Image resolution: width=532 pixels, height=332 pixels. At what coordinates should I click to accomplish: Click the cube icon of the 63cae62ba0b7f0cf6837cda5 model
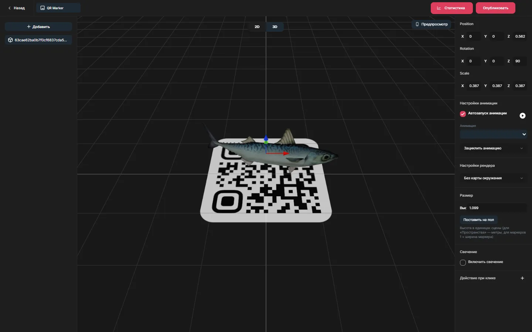(x=10, y=40)
